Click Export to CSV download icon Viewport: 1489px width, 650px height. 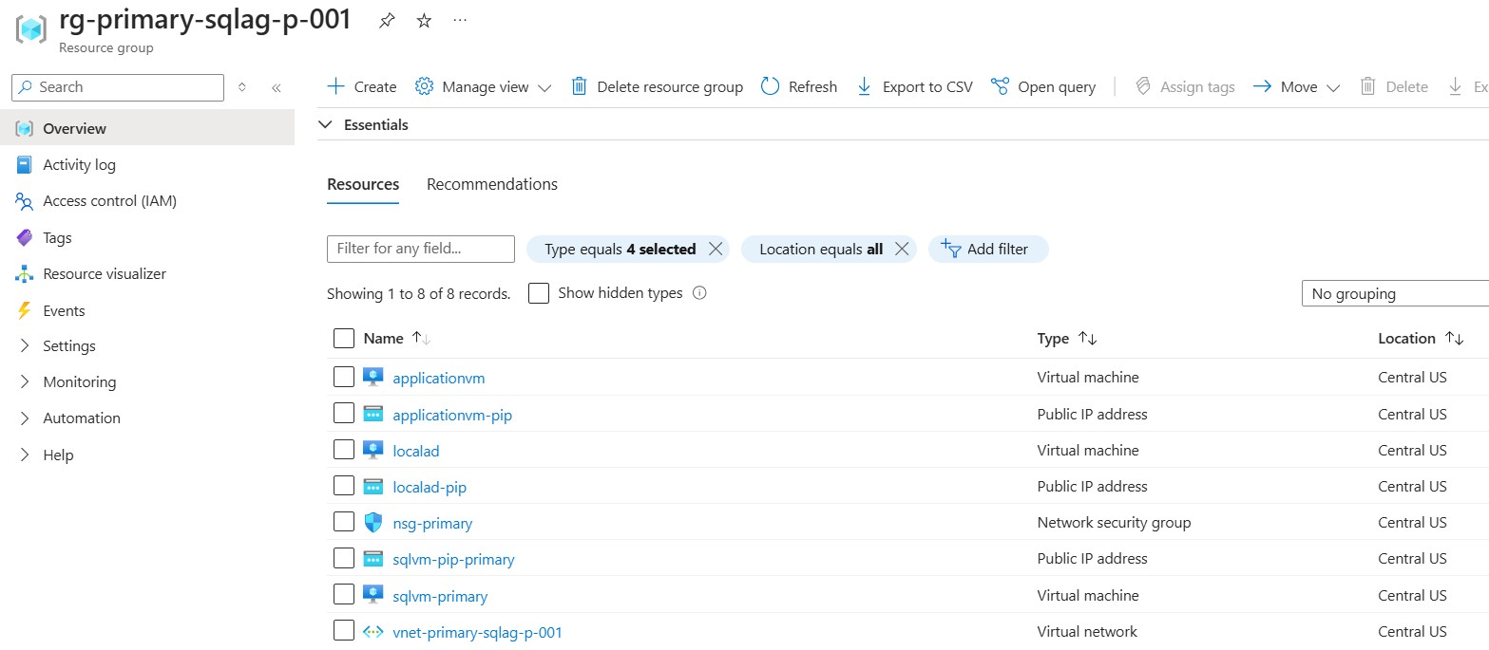point(864,86)
